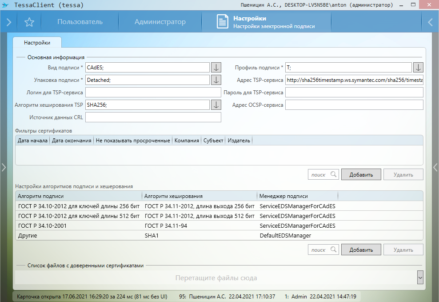439x302 pixels.
Task: Switch to the Пользователь section
Action: [80, 22]
